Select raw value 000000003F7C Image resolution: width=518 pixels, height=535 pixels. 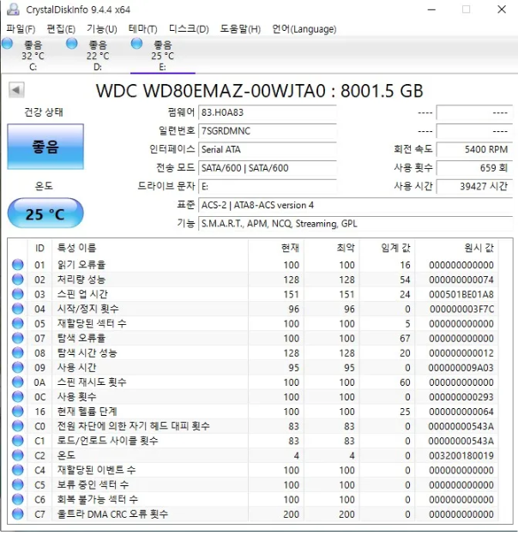click(461, 309)
